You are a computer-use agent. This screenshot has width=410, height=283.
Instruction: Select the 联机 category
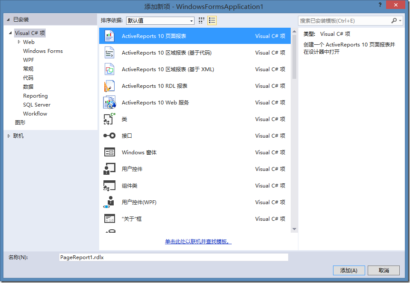point(18,136)
